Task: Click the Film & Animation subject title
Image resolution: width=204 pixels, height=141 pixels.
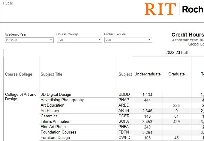Action: click(x=55, y=122)
